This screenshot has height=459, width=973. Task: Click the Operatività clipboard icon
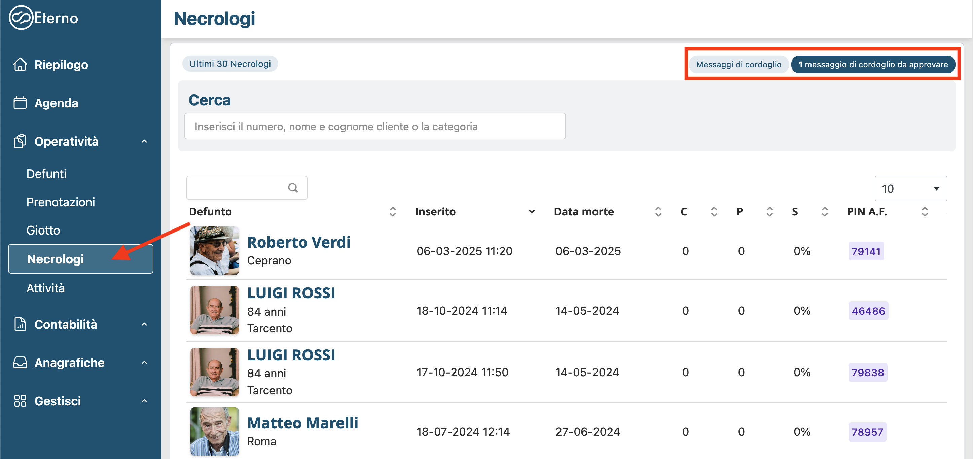(x=20, y=141)
